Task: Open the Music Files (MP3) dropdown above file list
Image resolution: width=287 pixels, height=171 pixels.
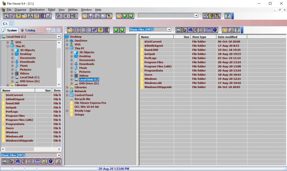Action: [x=169, y=30]
